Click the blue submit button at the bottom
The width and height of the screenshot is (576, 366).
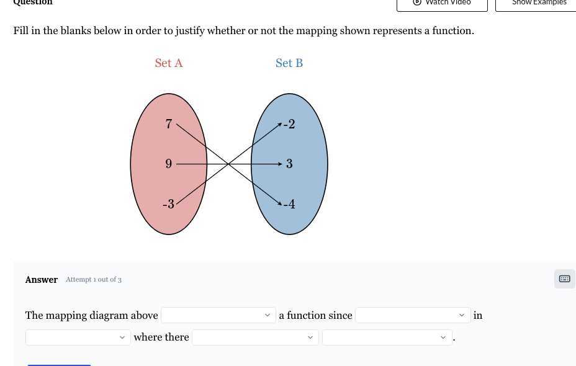(x=58, y=364)
